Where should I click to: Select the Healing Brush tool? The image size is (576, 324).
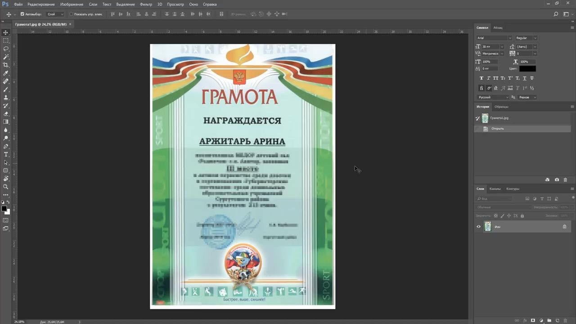6,81
